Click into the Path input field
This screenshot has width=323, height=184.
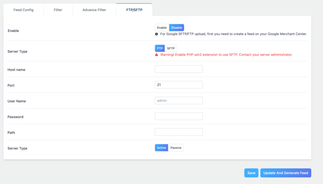click(x=179, y=132)
